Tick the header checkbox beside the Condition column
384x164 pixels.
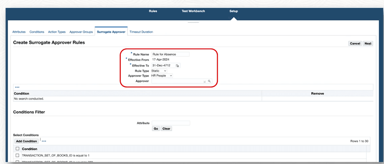18,149
